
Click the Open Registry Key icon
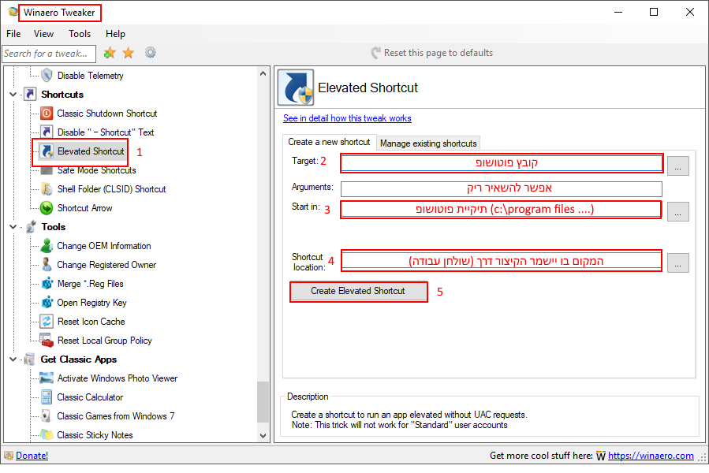coord(47,303)
